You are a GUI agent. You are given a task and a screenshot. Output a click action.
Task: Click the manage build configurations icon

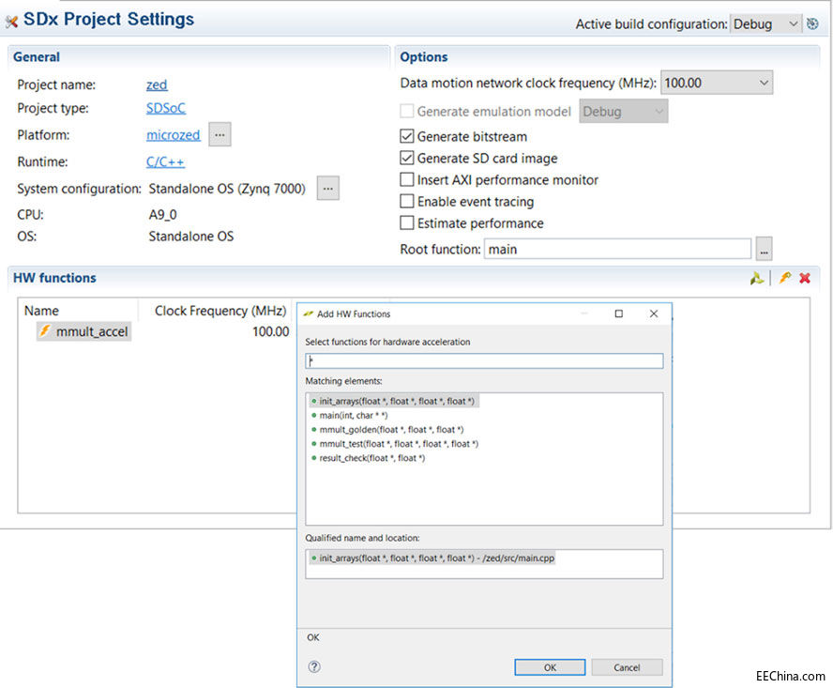pos(812,24)
